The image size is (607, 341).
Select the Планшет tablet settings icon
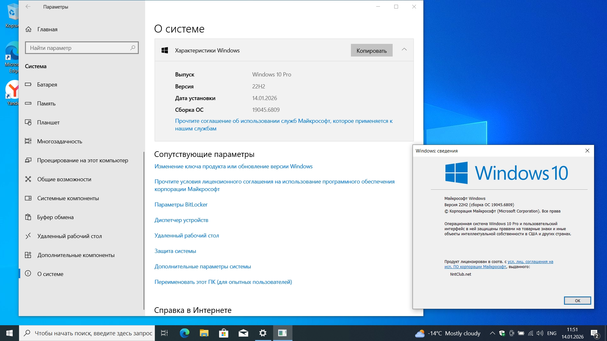28,123
